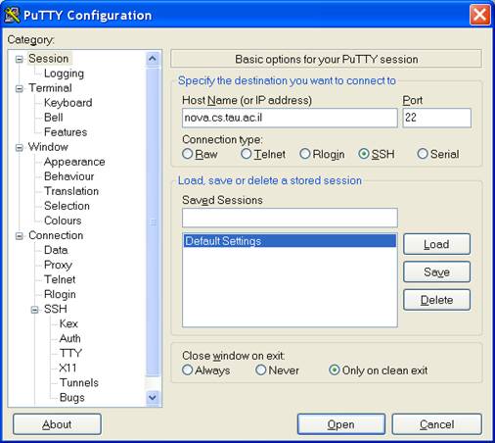The image size is (495, 443).
Task: Click Open to start the session
Action: [x=341, y=424]
